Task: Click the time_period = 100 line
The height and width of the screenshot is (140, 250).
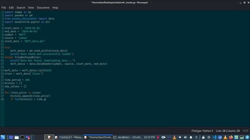Action: (x=17, y=80)
